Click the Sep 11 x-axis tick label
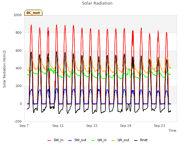The width and height of the screenshot is (195, 146). point(58,126)
